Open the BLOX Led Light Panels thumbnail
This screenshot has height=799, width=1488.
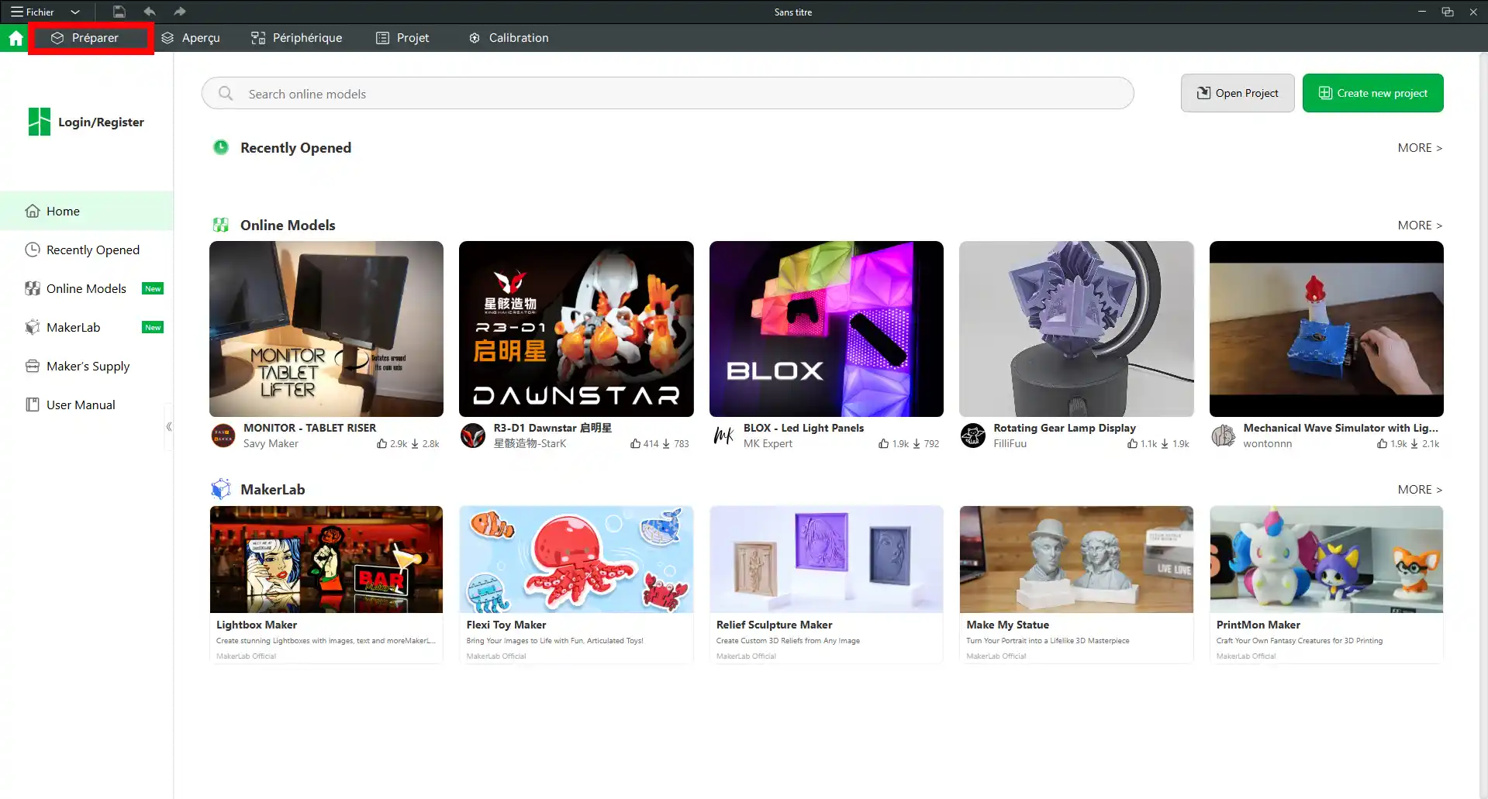[x=827, y=329]
